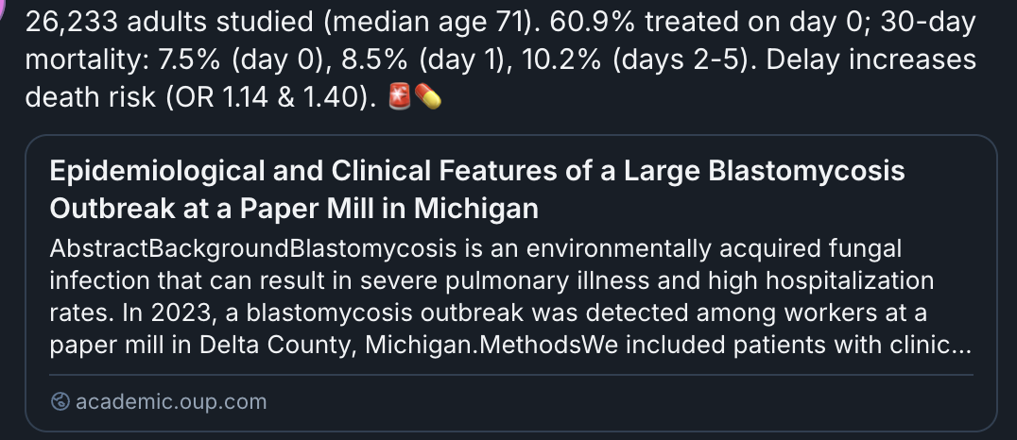Click the purple avatar at the left edge
Viewport: 1017px width, 440px height.
pos(2,9)
